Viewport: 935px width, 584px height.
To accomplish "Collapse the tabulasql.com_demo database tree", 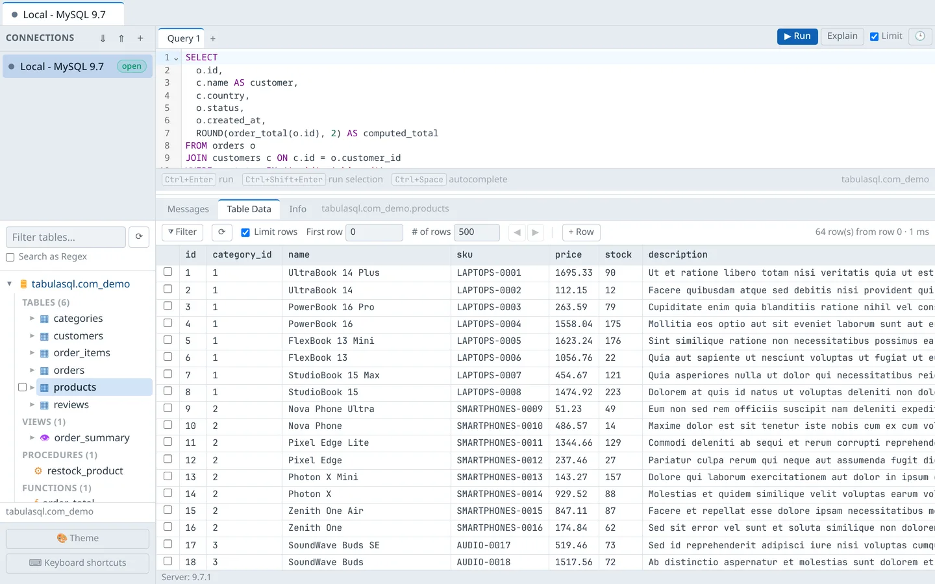I will (x=10, y=284).
